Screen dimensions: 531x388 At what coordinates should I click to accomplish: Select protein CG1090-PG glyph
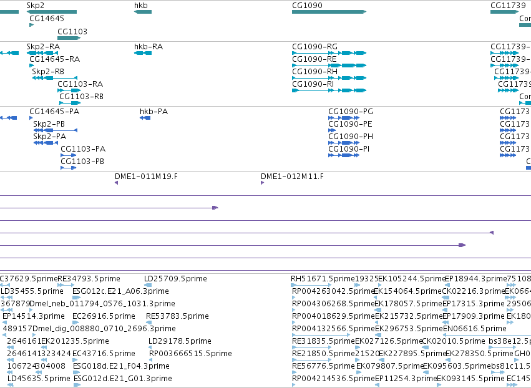pyautogui.click(x=344, y=118)
